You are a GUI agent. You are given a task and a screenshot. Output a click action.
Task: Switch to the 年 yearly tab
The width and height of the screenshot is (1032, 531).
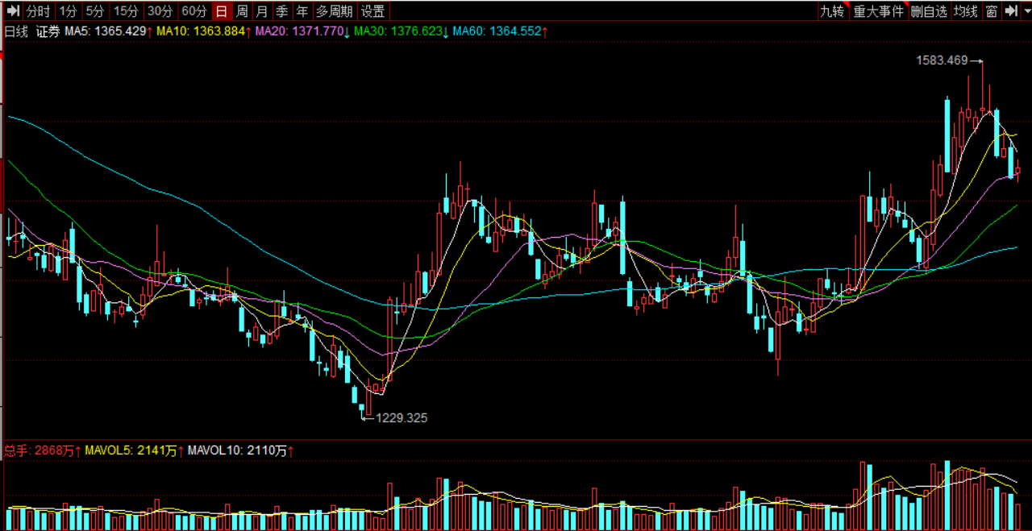click(302, 11)
